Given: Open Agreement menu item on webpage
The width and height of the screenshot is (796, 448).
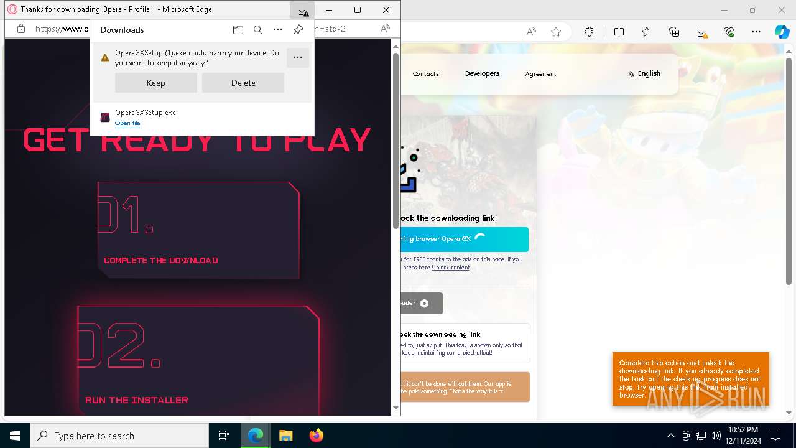Looking at the screenshot, I should click(x=540, y=73).
